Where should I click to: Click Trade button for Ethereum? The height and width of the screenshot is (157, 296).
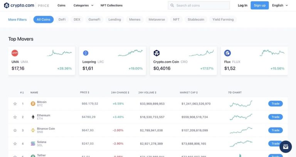[276, 117]
